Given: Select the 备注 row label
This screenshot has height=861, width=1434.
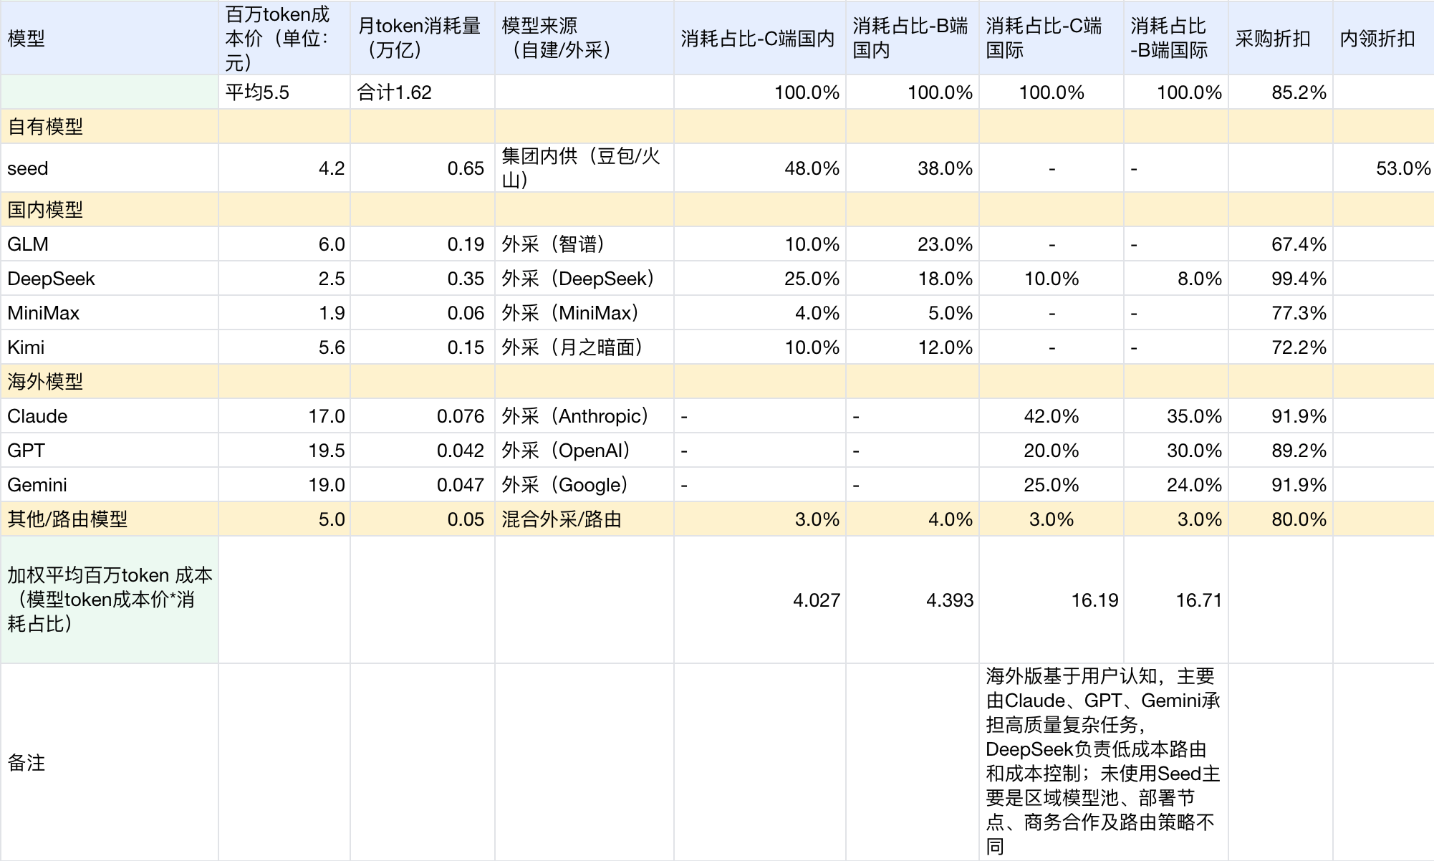Looking at the screenshot, I should click(110, 762).
